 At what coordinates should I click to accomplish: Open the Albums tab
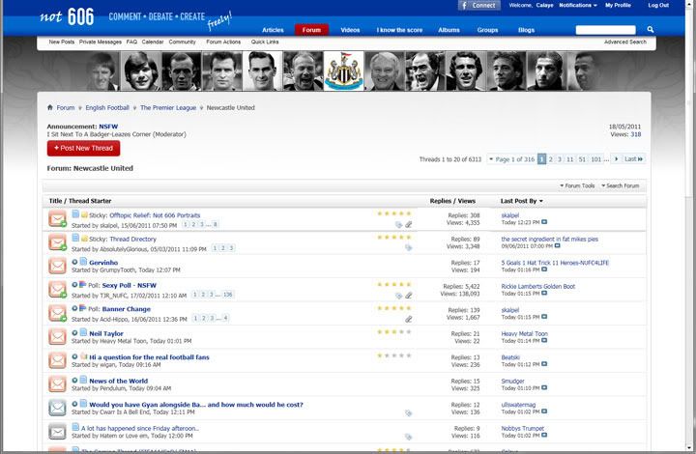[449, 30]
